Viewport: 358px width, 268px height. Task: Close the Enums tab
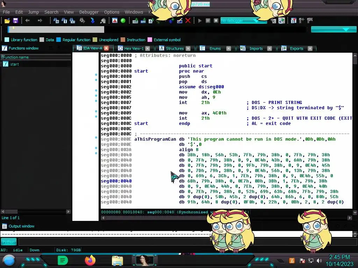[x=229, y=49]
